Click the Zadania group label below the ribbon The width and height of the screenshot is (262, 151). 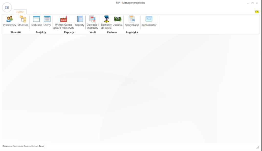click(112, 32)
